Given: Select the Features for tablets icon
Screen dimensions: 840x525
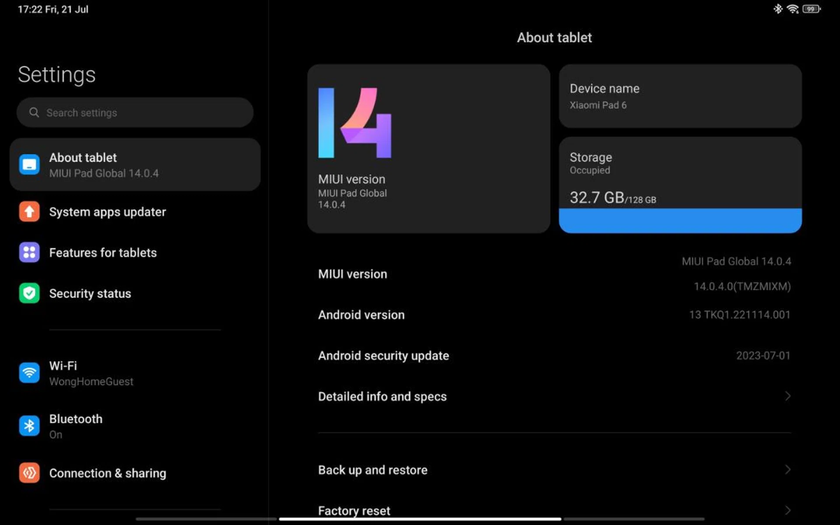Looking at the screenshot, I should [x=29, y=252].
